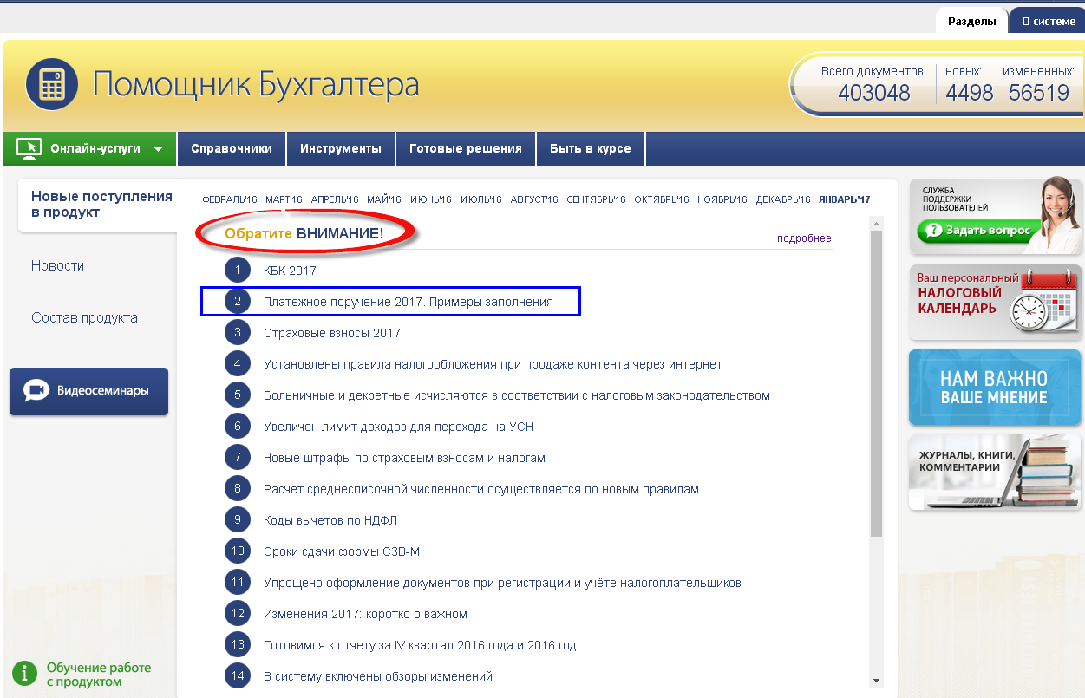Click the video camera icon on Видеосеминары
The height and width of the screenshot is (698, 1085).
(x=36, y=391)
